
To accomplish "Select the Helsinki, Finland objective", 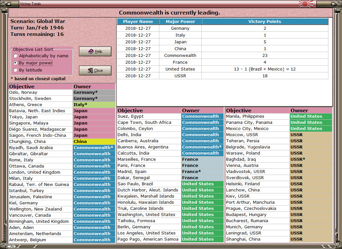I will (257, 184).
